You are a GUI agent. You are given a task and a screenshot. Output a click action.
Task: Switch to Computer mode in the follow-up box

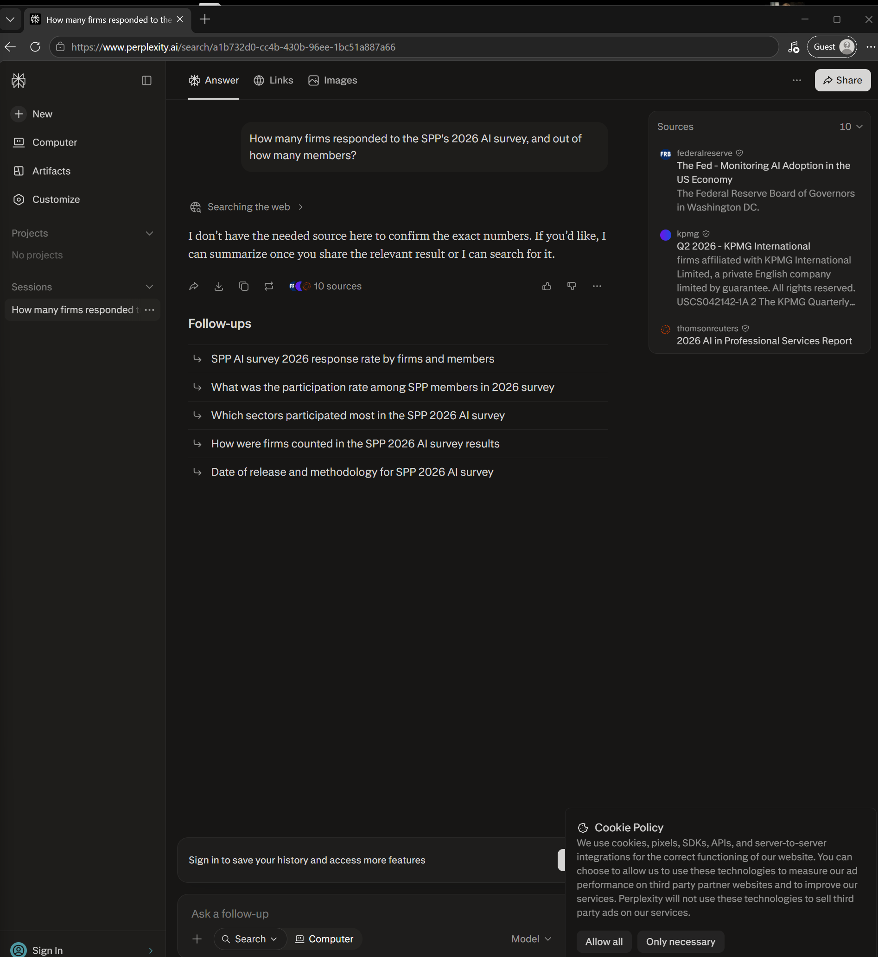point(324,939)
